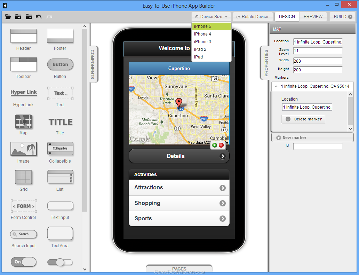Viewport: 359px width, 275px height.
Task: Select the Text Area component
Action: [60, 237]
